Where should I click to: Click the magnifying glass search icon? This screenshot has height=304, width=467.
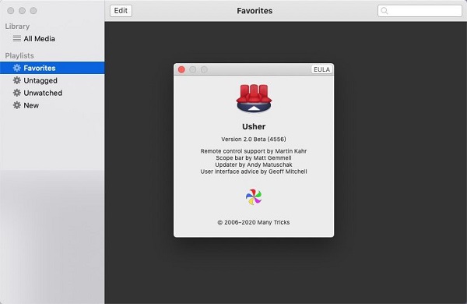pyautogui.click(x=384, y=11)
